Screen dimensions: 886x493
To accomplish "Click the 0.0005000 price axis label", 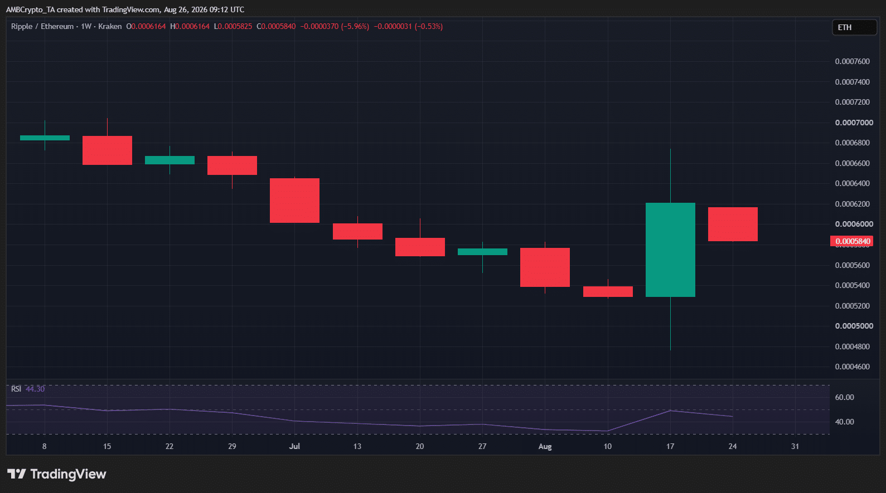I will pos(854,326).
